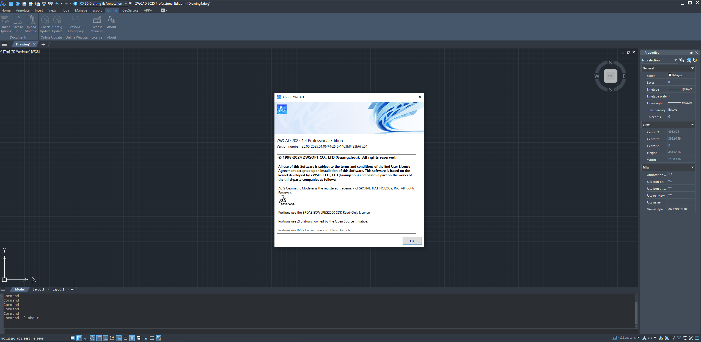Screen dimensions: 701x342
Task: Add a new drawing tab with plus button
Action: click(43, 44)
